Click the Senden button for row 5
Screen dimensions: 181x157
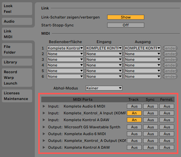coord(170,71)
